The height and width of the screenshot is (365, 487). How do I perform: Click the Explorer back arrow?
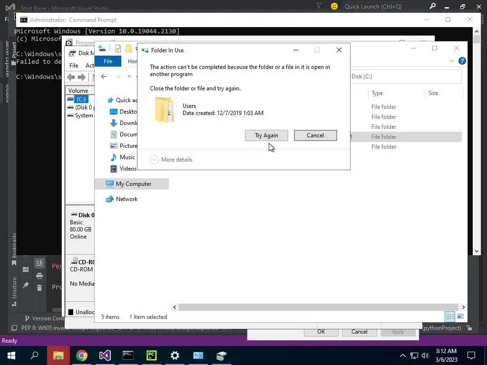[x=104, y=77]
